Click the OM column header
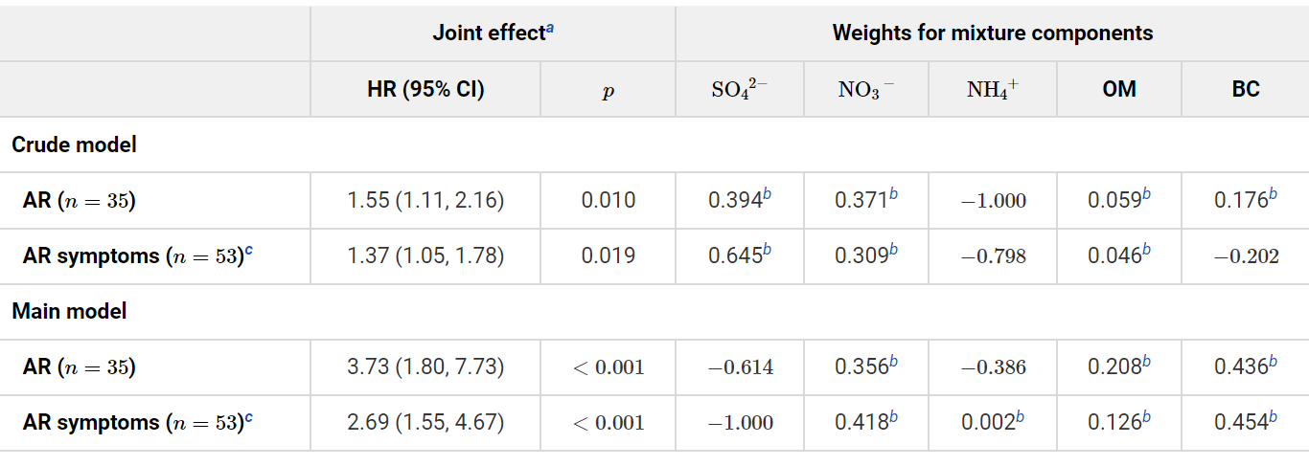This screenshot has height=466, width=1309. [1119, 90]
